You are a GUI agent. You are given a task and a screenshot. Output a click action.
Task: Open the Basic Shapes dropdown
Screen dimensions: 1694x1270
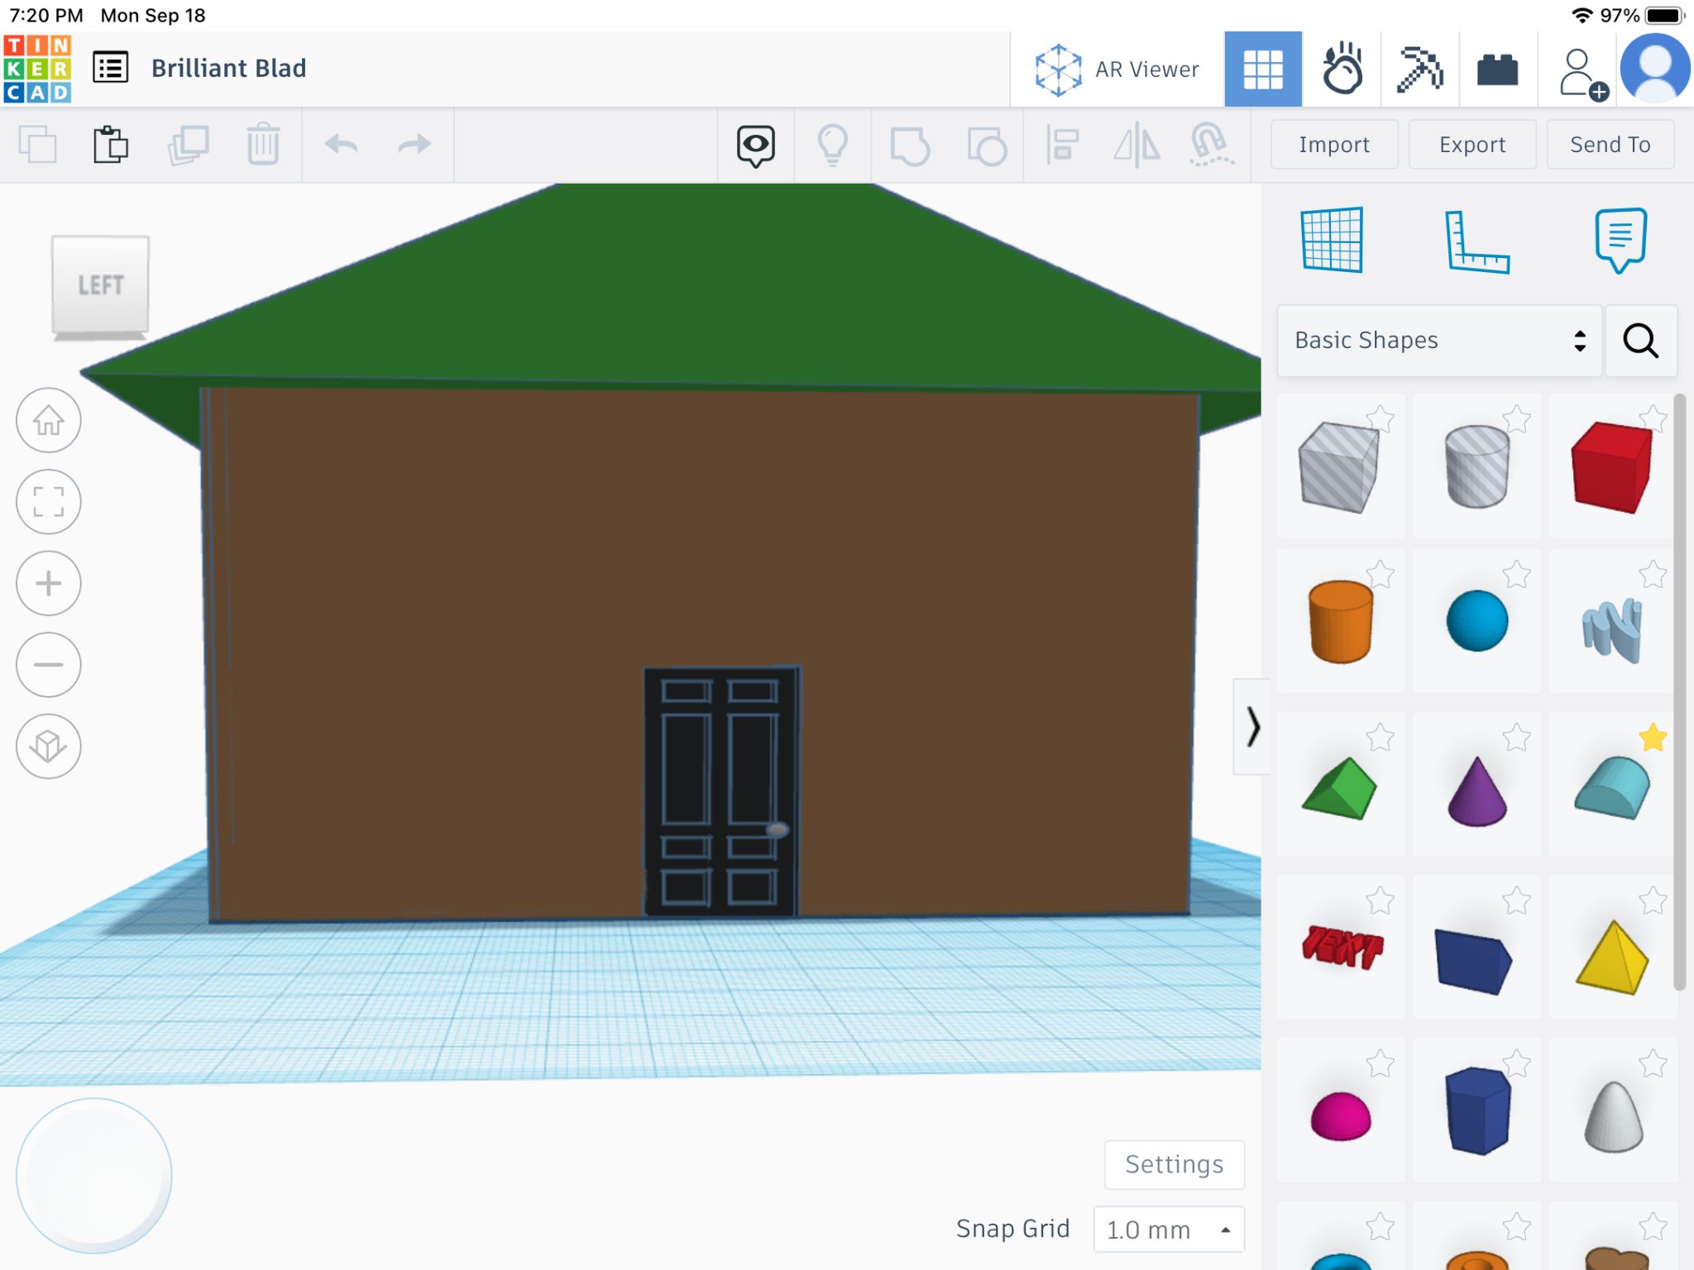coord(1439,341)
